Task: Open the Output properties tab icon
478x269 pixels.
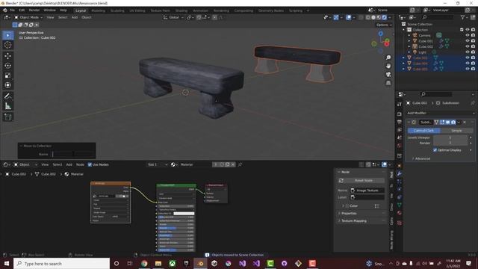Action: click(400, 122)
